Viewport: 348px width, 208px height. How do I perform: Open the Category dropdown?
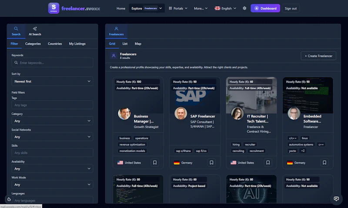52,121
